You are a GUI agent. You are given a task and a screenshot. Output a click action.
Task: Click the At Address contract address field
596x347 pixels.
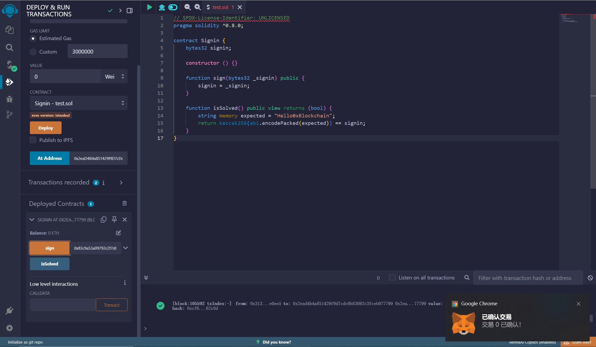pyautogui.click(x=99, y=158)
